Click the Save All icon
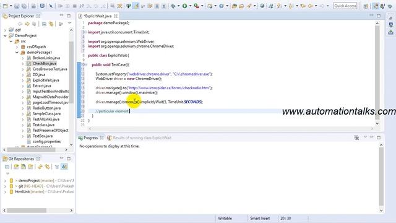 (24, 6)
